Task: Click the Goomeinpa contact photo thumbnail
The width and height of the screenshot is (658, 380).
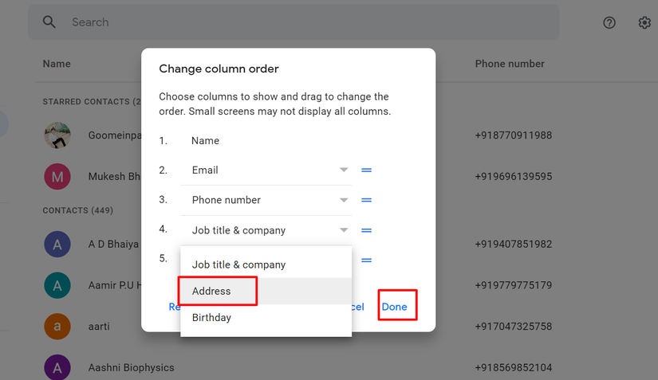Action: click(57, 135)
